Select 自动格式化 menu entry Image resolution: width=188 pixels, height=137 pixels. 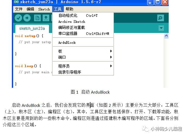[x=83, y=16]
